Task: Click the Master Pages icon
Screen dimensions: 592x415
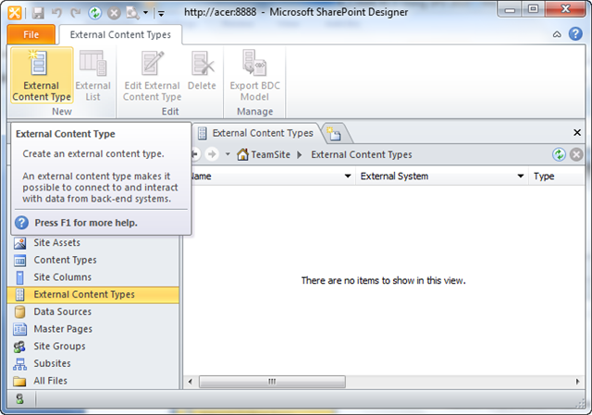Action: coord(19,329)
